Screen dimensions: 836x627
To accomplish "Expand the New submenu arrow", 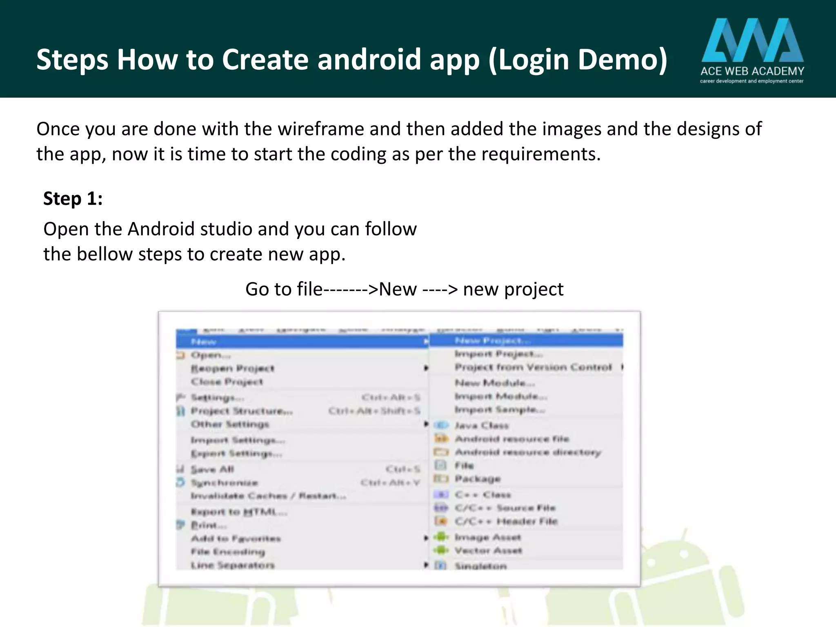I will point(426,341).
